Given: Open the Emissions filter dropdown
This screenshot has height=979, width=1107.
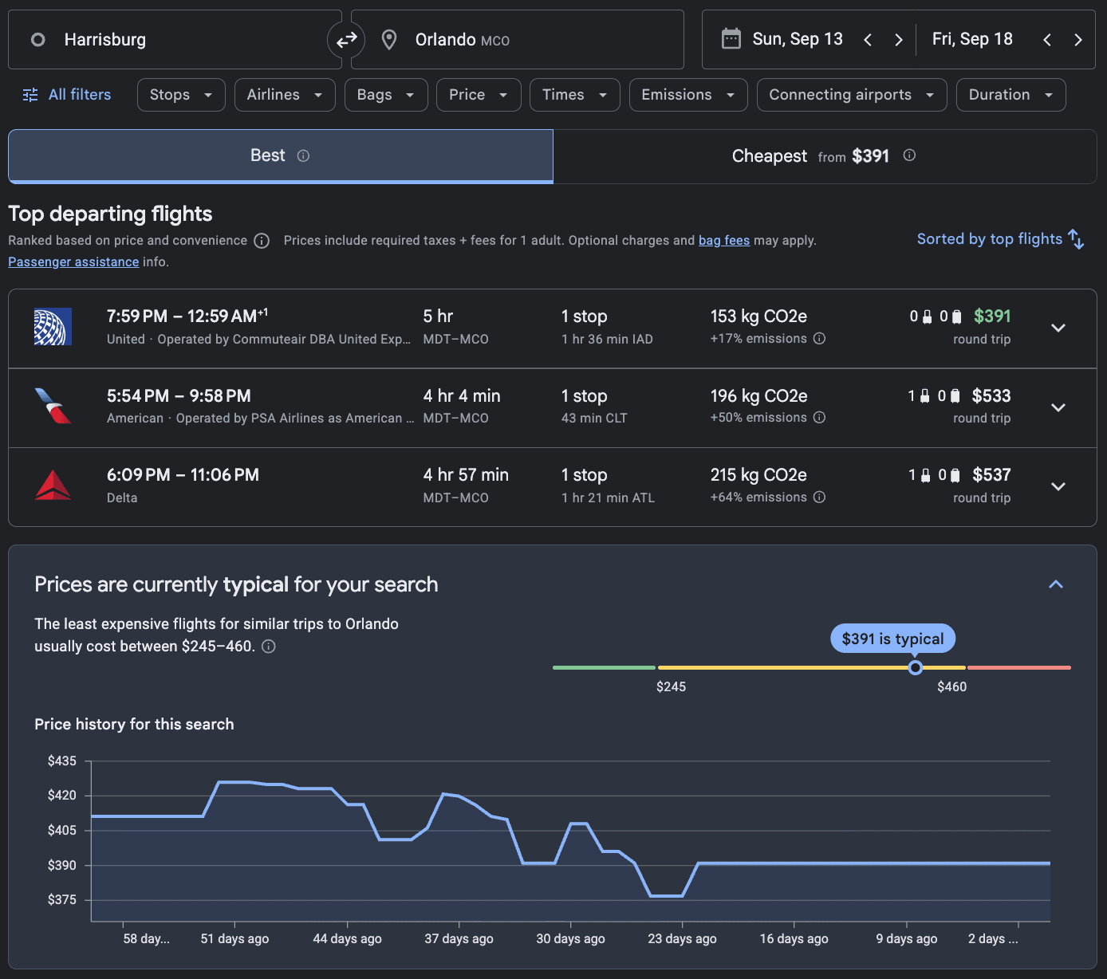Looking at the screenshot, I should click(688, 95).
